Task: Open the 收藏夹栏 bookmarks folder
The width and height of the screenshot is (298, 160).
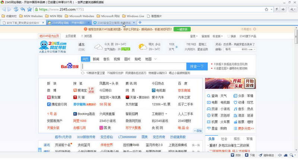Action: [9, 16]
